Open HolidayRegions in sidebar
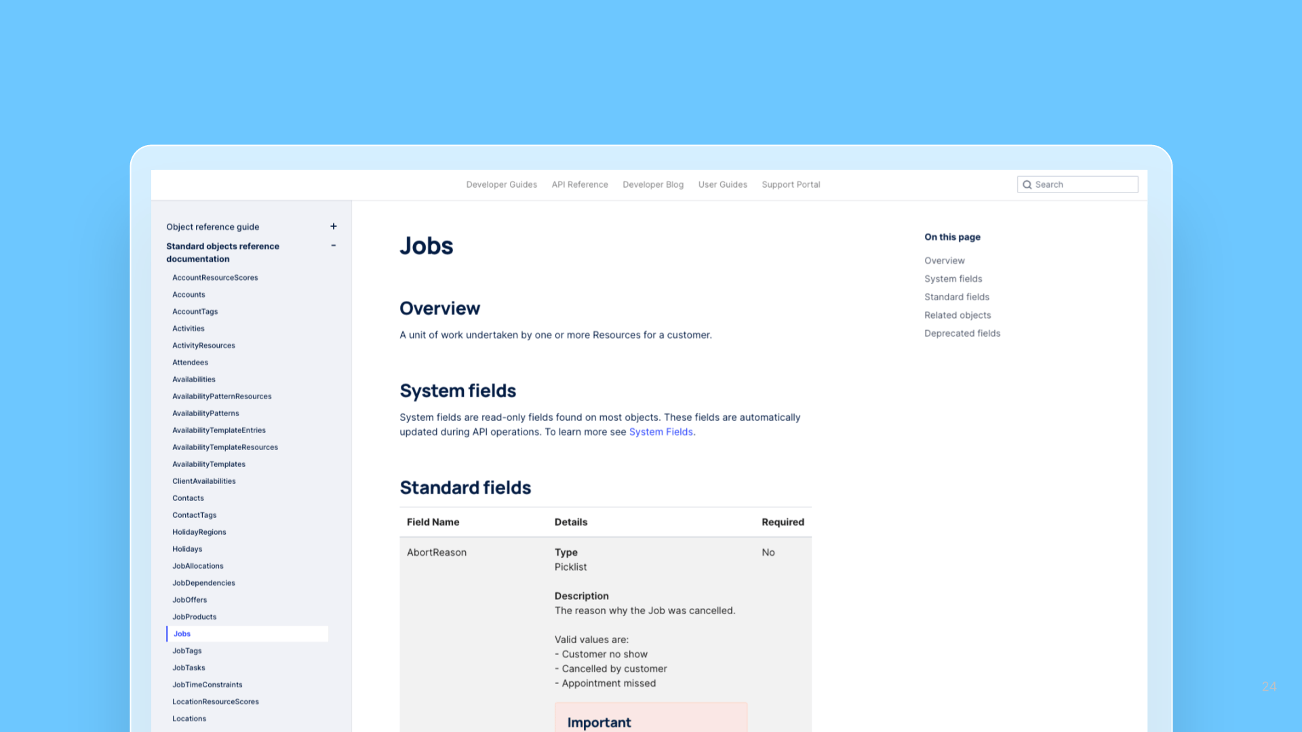 click(x=199, y=532)
